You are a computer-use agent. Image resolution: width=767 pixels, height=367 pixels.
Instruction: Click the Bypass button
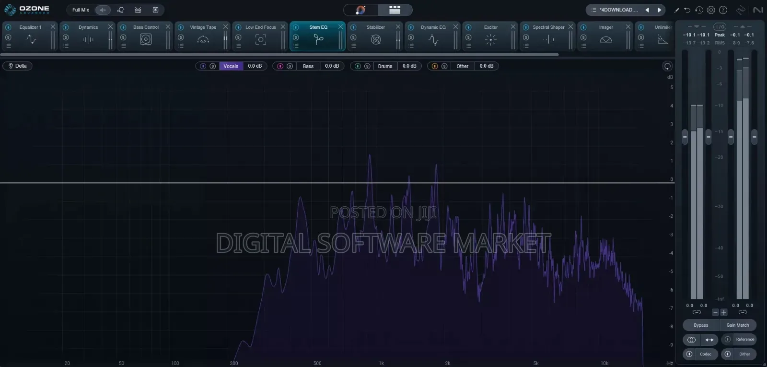click(701, 325)
